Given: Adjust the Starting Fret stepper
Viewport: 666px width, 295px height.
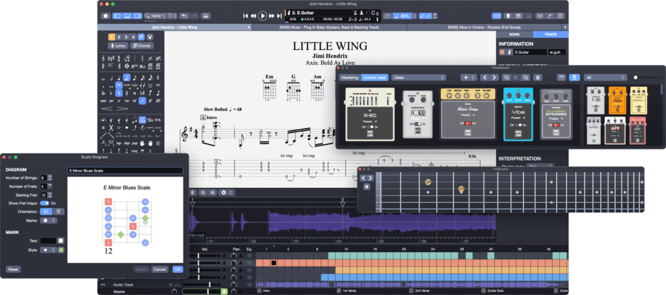Looking at the screenshot, I should 49,195.
